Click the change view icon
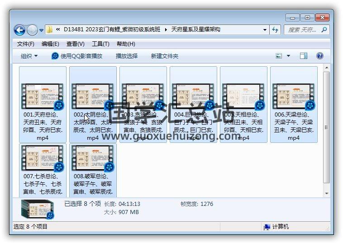The width and height of the screenshot is (343, 244). coord(279,56)
